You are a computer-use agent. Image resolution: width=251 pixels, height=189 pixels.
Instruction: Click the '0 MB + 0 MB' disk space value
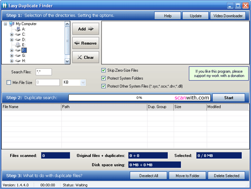click(155, 165)
